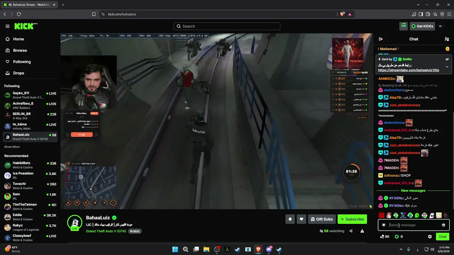This screenshot has width=454, height=255.
Task: Open TimTheTatman recommended channel
Action: pos(30,206)
